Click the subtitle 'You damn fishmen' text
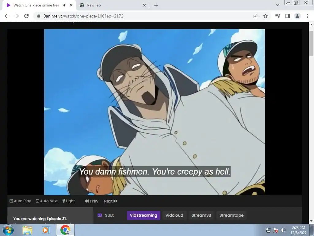This screenshot has width=314, height=236. (x=155, y=171)
